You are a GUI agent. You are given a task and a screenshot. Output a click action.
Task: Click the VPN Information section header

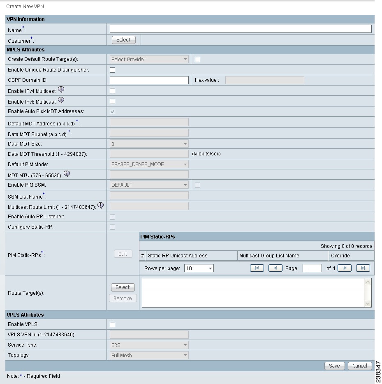pos(190,19)
